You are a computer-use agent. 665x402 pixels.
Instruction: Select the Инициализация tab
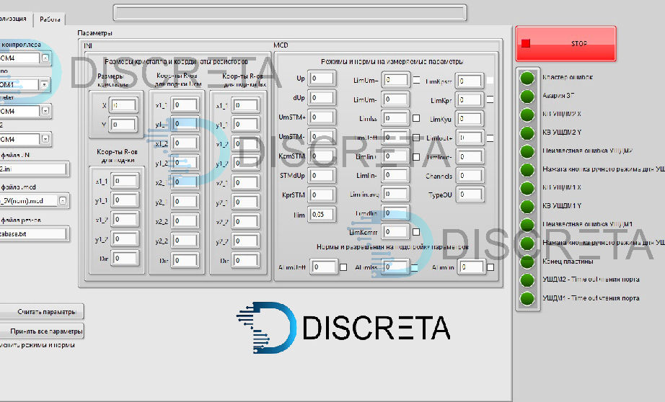click(x=13, y=19)
